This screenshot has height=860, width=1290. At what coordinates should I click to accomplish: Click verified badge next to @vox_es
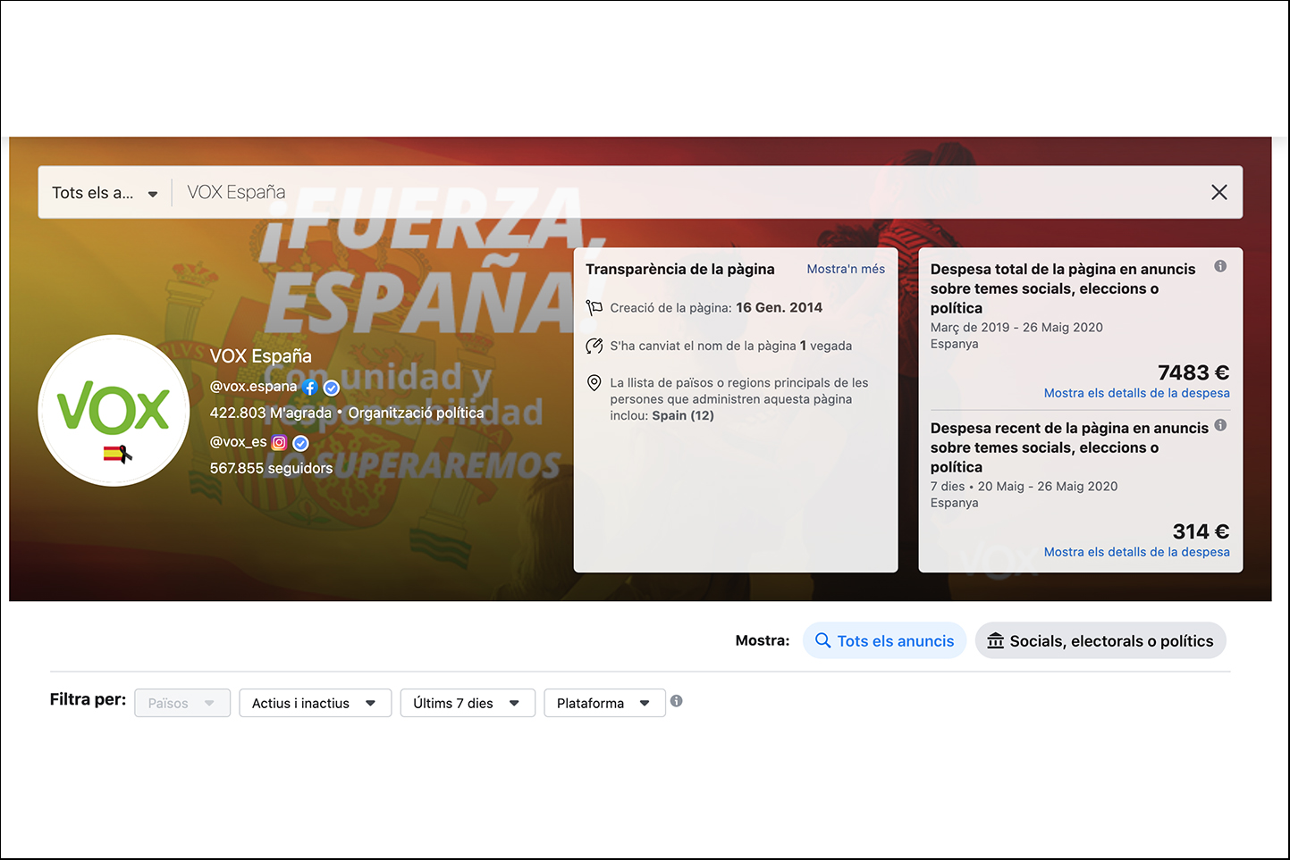[x=300, y=443]
